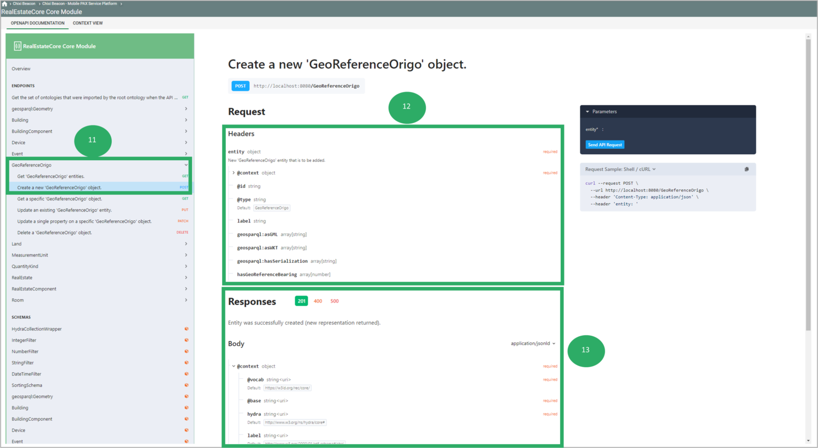Copy the cURL request sample

pyautogui.click(x=747, y=169)
